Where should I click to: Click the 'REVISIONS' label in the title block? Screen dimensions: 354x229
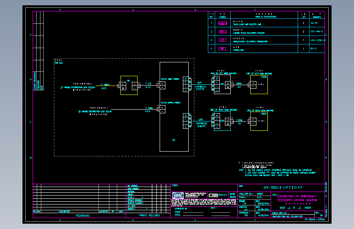pos(82,216)
